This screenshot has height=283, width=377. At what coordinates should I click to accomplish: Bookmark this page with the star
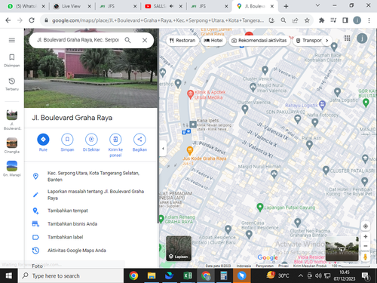tap(307, 20)
